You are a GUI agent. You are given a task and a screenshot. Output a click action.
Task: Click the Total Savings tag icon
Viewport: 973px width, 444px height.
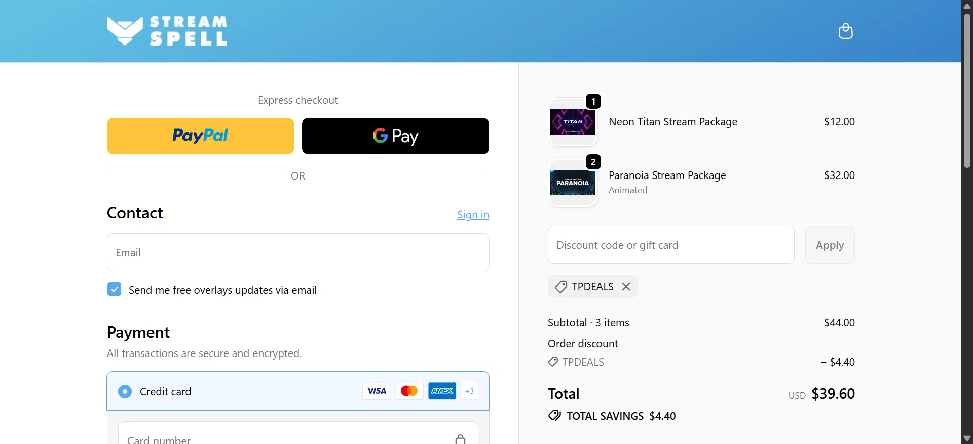(x=554, y=416)
